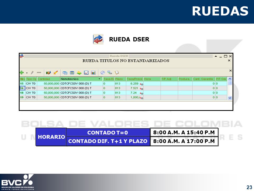Click the notepad icon at toolbar end
The image size is (254, 191).
(x=117, y=72)
